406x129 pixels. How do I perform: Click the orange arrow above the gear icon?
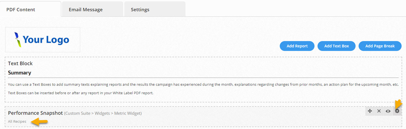pos(399,104)
